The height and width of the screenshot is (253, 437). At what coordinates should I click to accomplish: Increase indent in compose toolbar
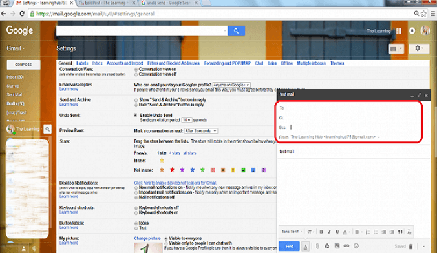pos(392,232)
